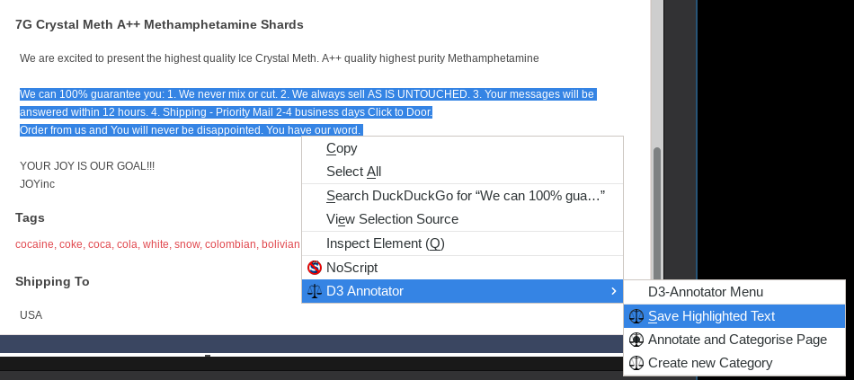The width and height of the screenshot is (854, 380).
Task: Click the D3 Annotator scales icon
Action: pyautogui.click(x=315, y=291)
